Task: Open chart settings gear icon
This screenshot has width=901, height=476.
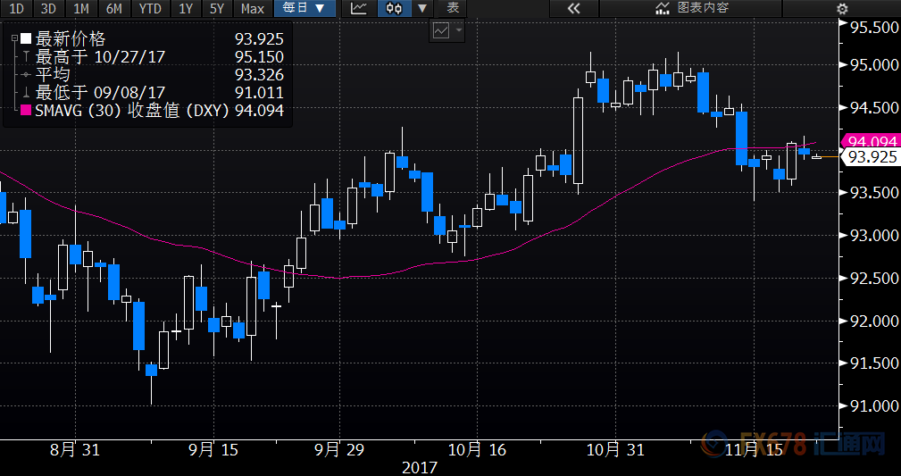Action: pyautogui.click(x=842, y=9)
